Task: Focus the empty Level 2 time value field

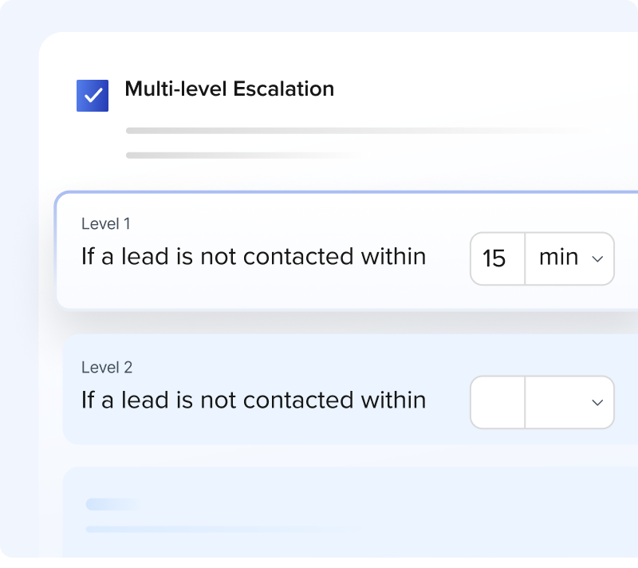Action: pos(498,402)
